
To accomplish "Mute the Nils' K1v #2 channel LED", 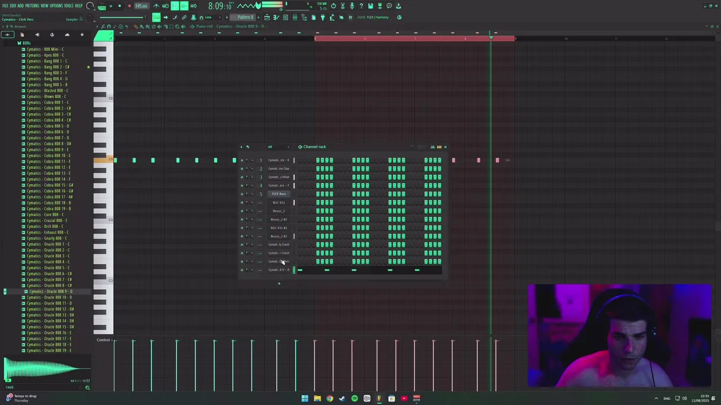I will [x=242, y=228].
